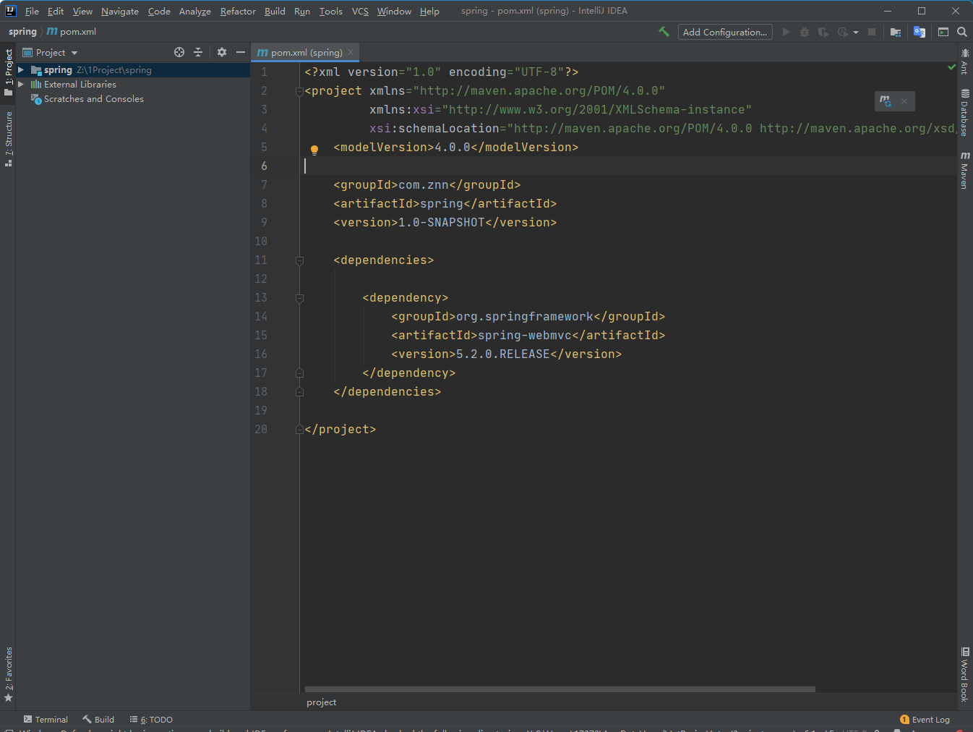973x732 pixels.
Task: Open the Refactor menu
Action: pos(238,11)
